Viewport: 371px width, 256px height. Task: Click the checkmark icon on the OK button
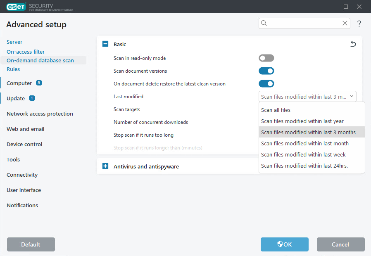(x=281, y=244)
